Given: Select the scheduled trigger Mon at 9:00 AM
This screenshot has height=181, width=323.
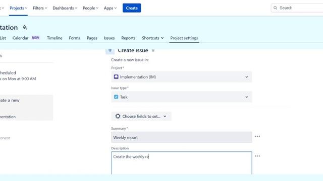Looking at the screenshot, I should pyautogui.click(x=18, y=76).
